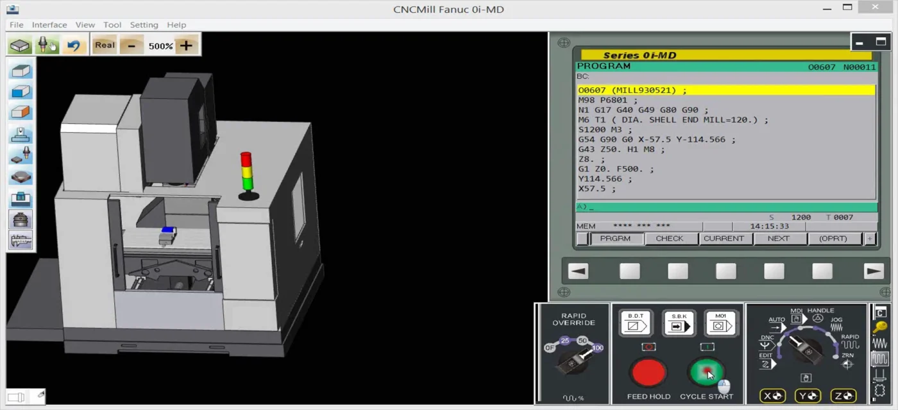The height and width of the screenshot is (410, 898).
Task: Click the undo arrow icon in toolbar
Action: click(x=74, y=46)
